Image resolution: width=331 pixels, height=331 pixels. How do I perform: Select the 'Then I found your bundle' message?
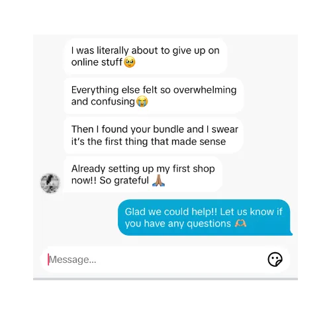(154, 135)
